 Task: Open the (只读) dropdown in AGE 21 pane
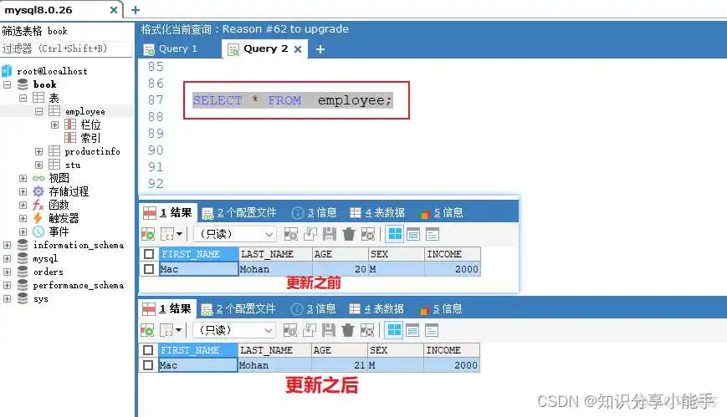(233, 330)
